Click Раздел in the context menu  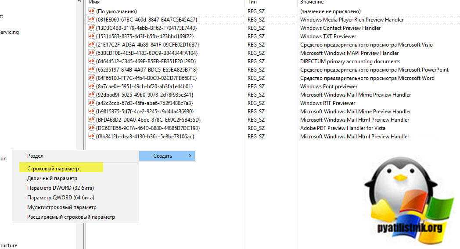point(36,156)
